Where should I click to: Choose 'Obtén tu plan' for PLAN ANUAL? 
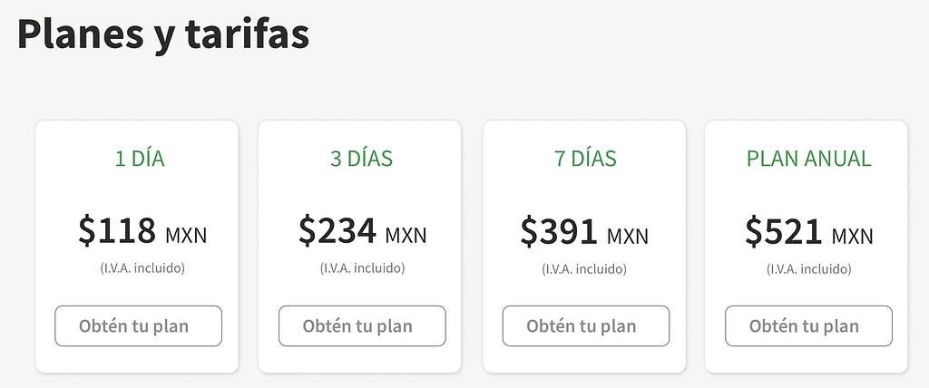click(808, 325)
